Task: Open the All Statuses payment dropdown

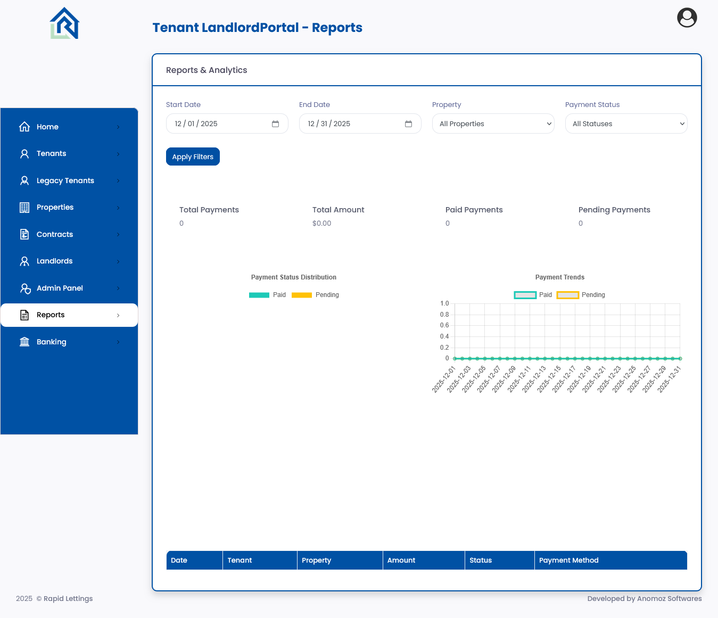Action: (x=626, y=123)
